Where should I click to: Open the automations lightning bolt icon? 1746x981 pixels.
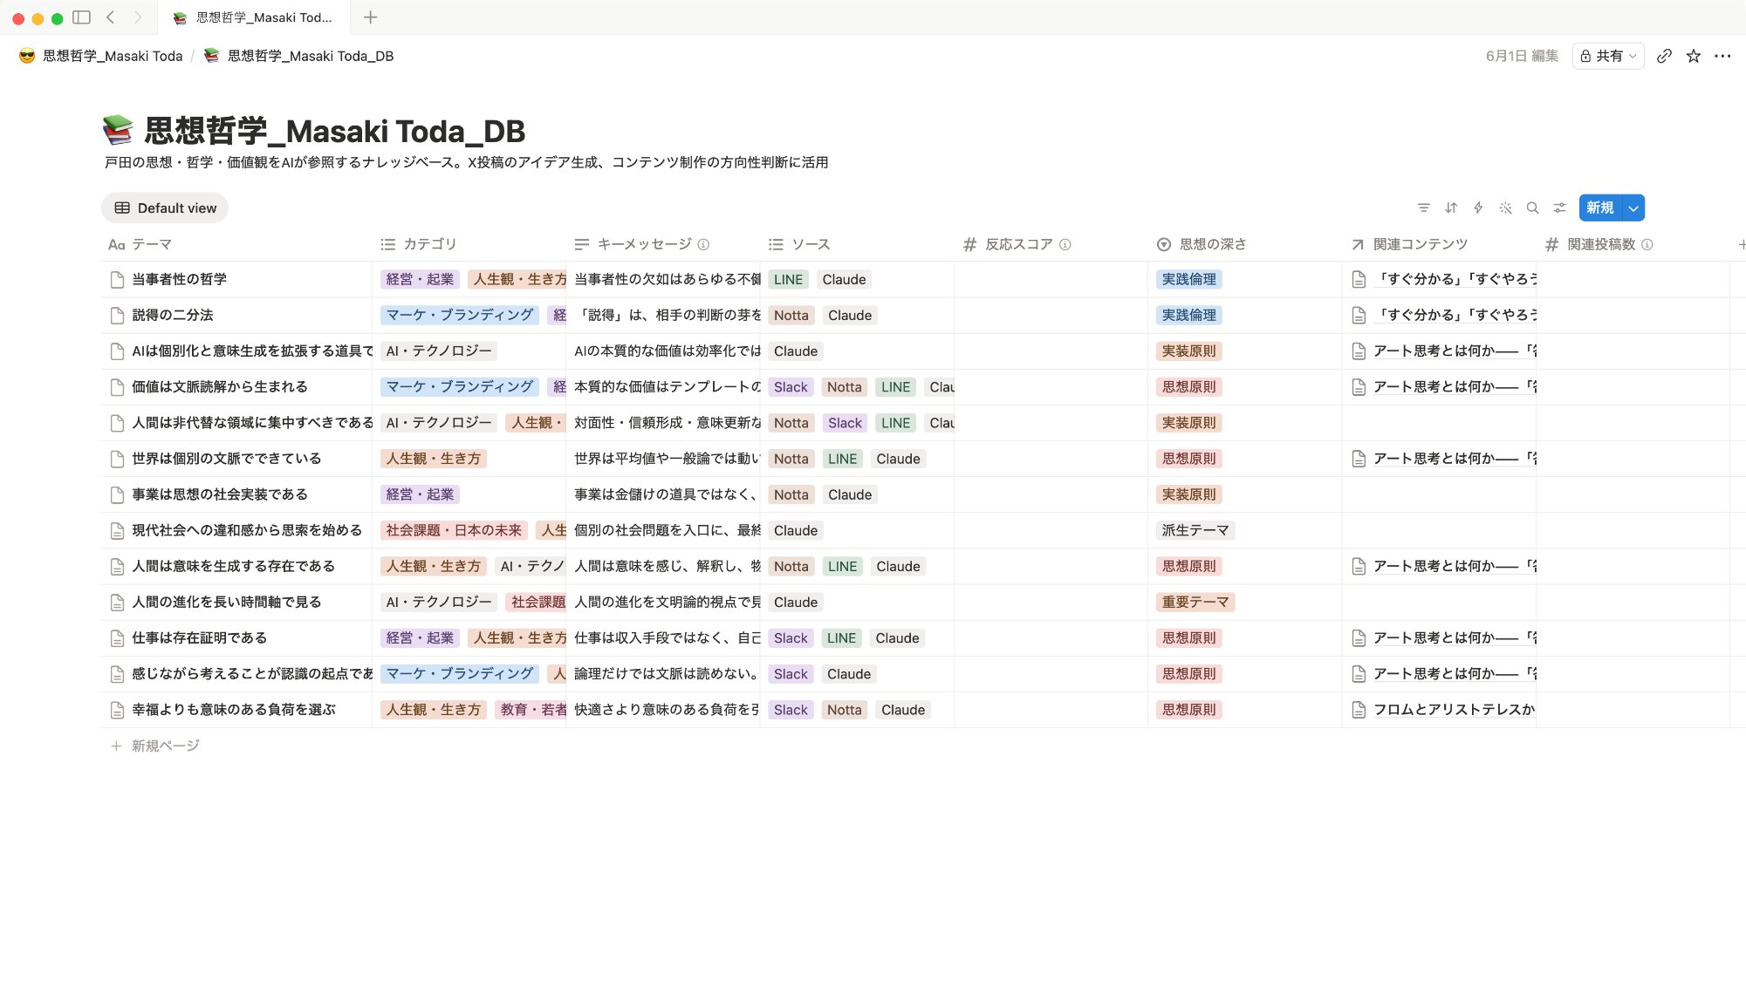(1478, 208)
